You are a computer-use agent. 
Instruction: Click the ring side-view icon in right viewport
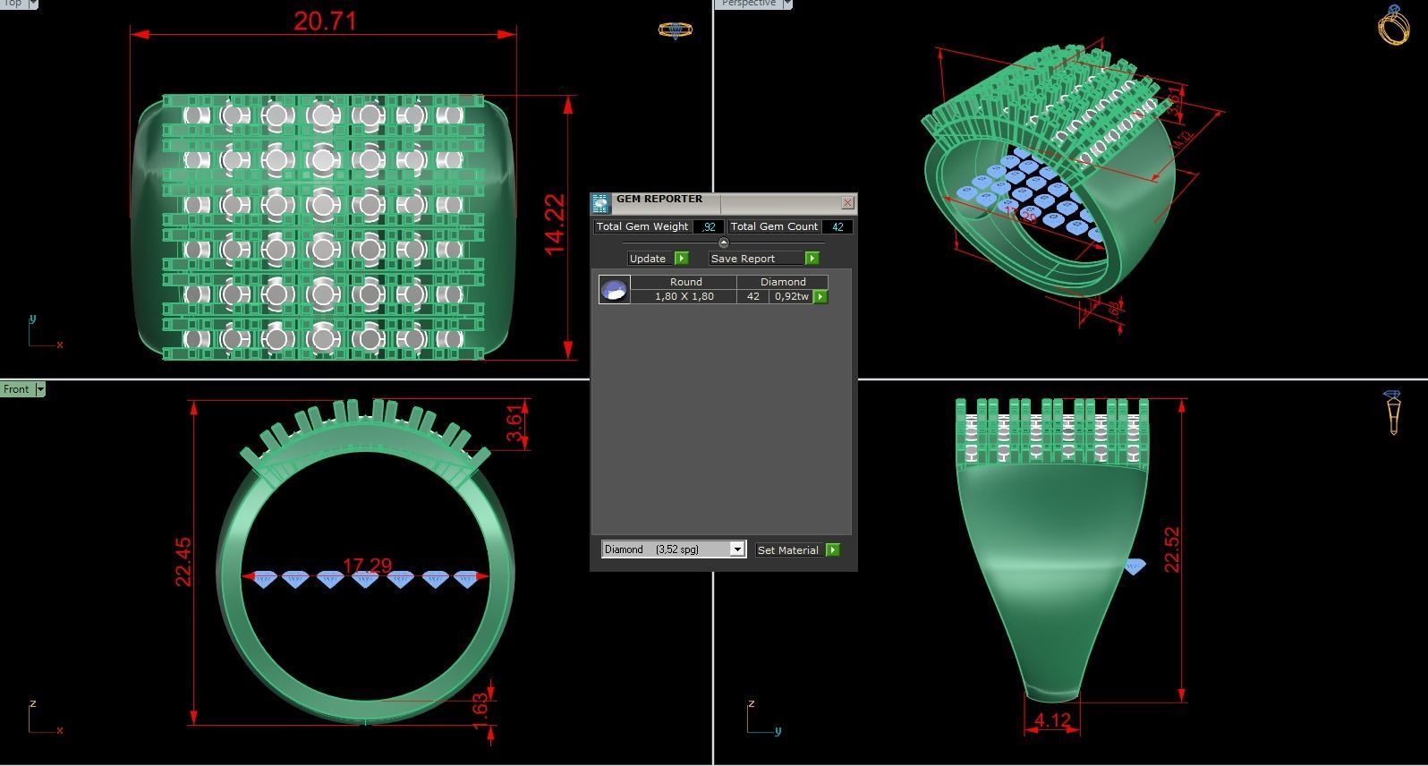tap(1393, 413)
